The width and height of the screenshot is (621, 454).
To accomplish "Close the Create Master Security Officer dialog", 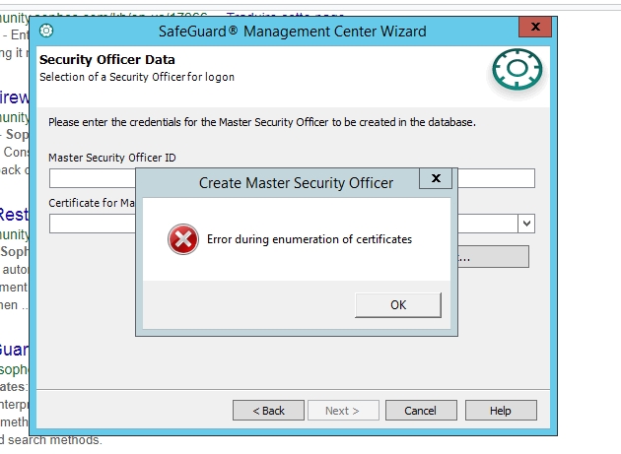I will pos(436,178).
